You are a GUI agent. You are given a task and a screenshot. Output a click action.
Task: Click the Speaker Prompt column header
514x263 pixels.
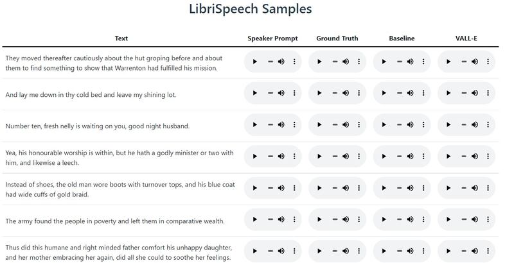tap(272, 38)
